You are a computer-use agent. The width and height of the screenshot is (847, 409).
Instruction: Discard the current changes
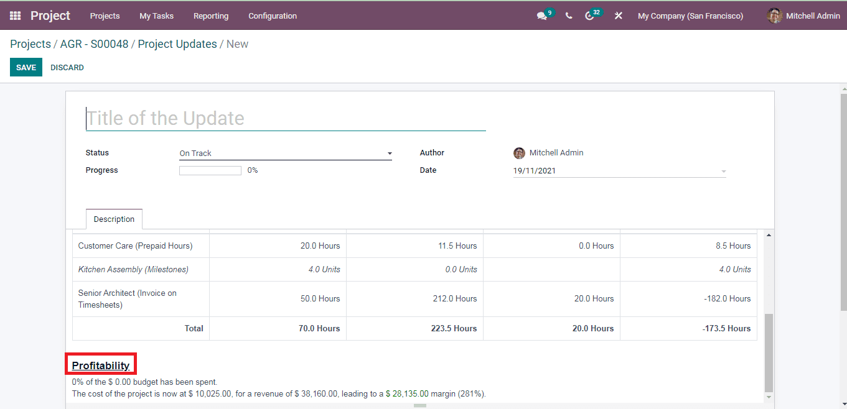[x=67, y=67]
